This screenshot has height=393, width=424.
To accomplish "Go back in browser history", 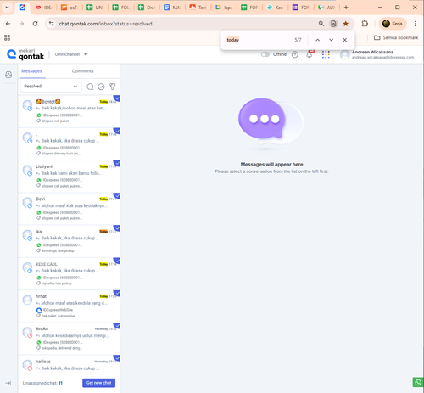I will pos(8,24).
